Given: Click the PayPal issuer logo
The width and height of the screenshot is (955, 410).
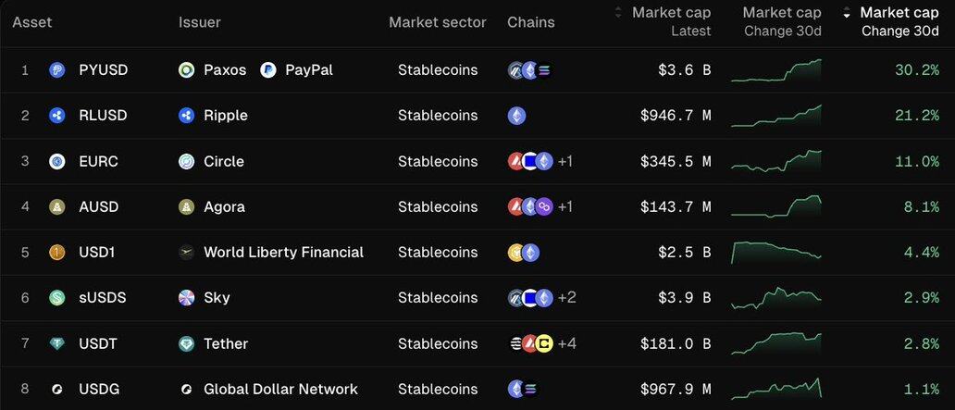Looking at the screenshot, I should pos(268,70).
